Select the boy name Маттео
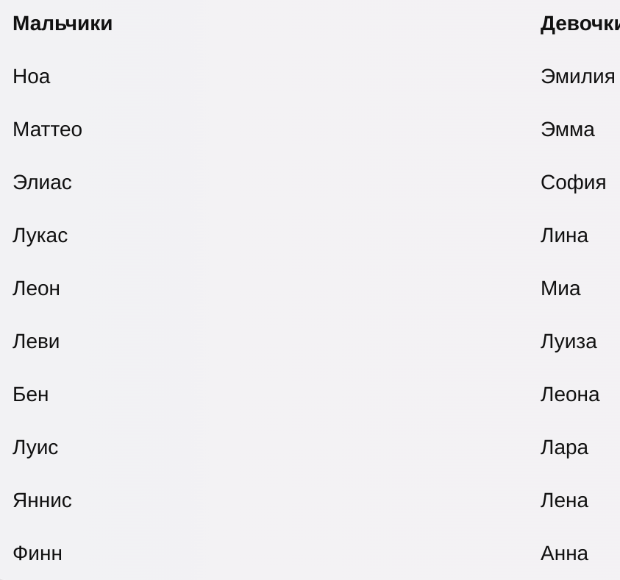This screenshot has height=580, width=620. click(48, 130)
